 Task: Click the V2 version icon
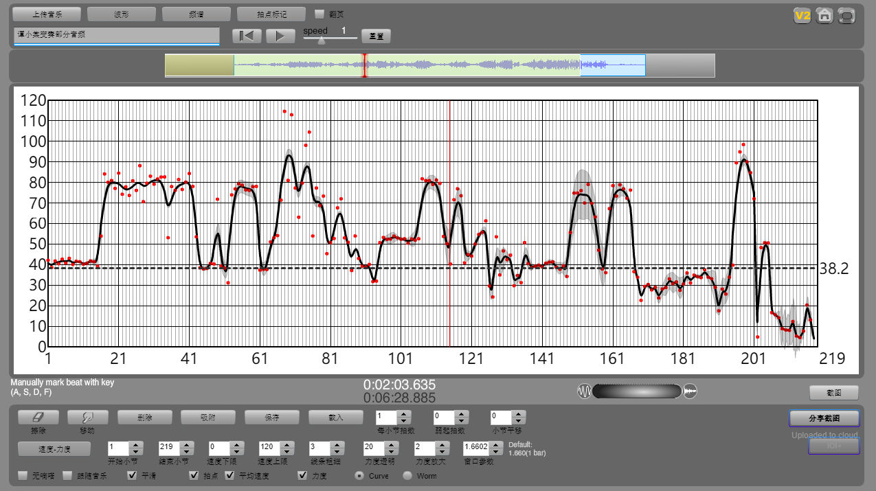pyautogui.click(x=802, y=16)
